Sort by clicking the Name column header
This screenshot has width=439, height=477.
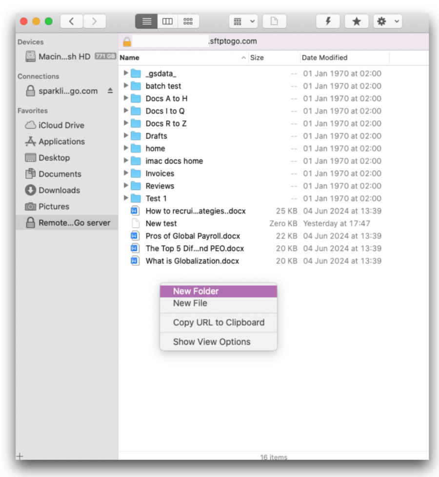[x=130, y=57]
